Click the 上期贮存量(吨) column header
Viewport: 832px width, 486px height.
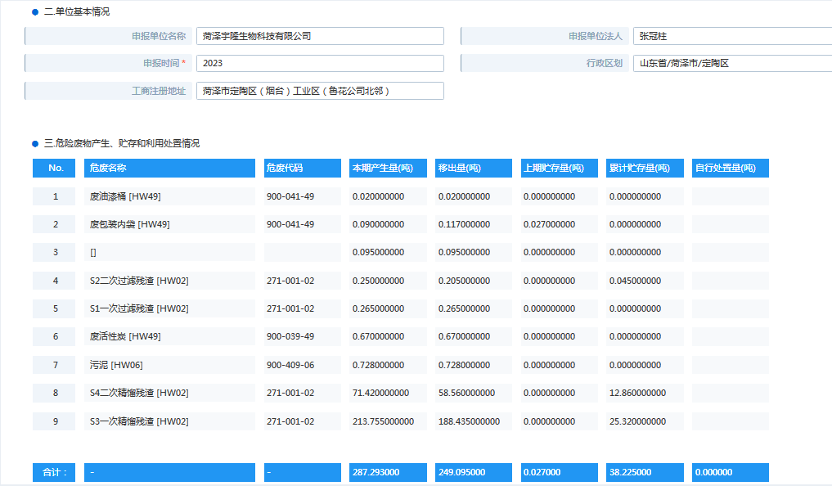(x=560, y=168)
